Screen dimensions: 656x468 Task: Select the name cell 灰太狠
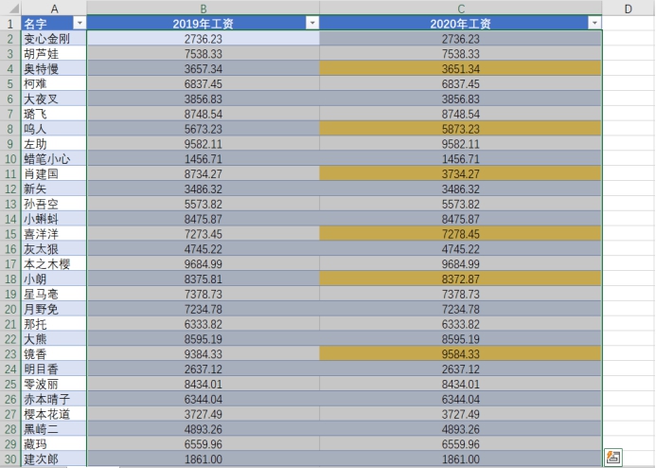coord(54,248)
